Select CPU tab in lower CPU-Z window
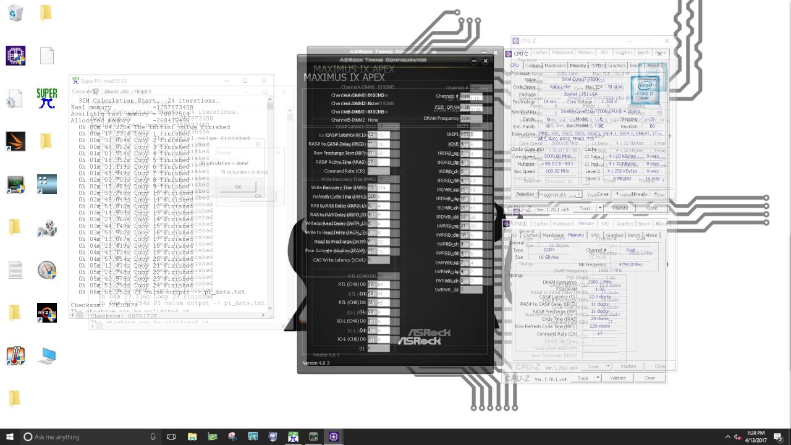This screenshot has height=445, width=791. pos(512,235)
